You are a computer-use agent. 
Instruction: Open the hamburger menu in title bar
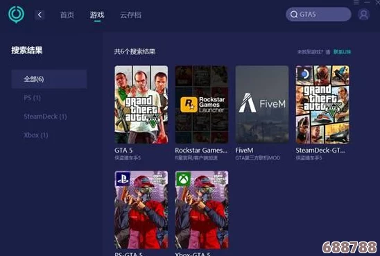point(356,2)
